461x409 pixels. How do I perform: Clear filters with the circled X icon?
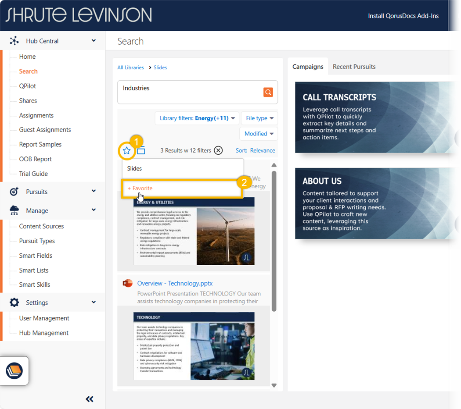218,150
